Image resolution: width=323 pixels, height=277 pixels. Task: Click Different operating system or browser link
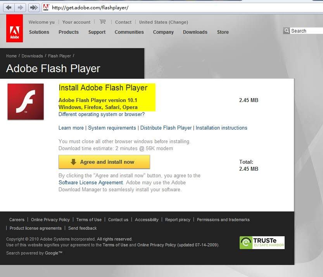(102, 114)
